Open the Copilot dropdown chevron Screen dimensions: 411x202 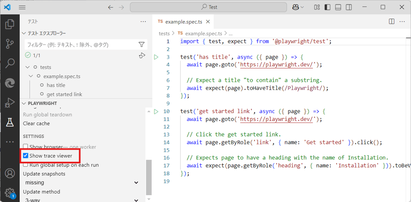coord(302,7)
